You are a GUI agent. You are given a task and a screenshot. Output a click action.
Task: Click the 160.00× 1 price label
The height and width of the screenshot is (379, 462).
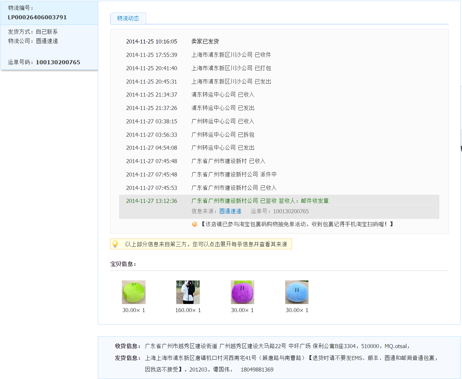point(188,310)
